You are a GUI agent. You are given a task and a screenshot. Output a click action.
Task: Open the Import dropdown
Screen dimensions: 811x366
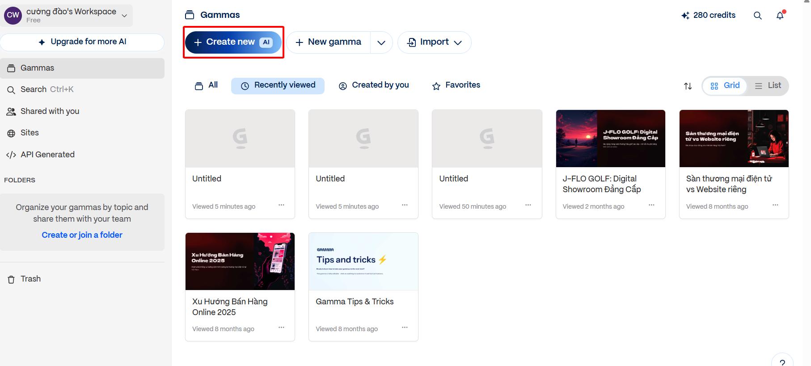434,42
